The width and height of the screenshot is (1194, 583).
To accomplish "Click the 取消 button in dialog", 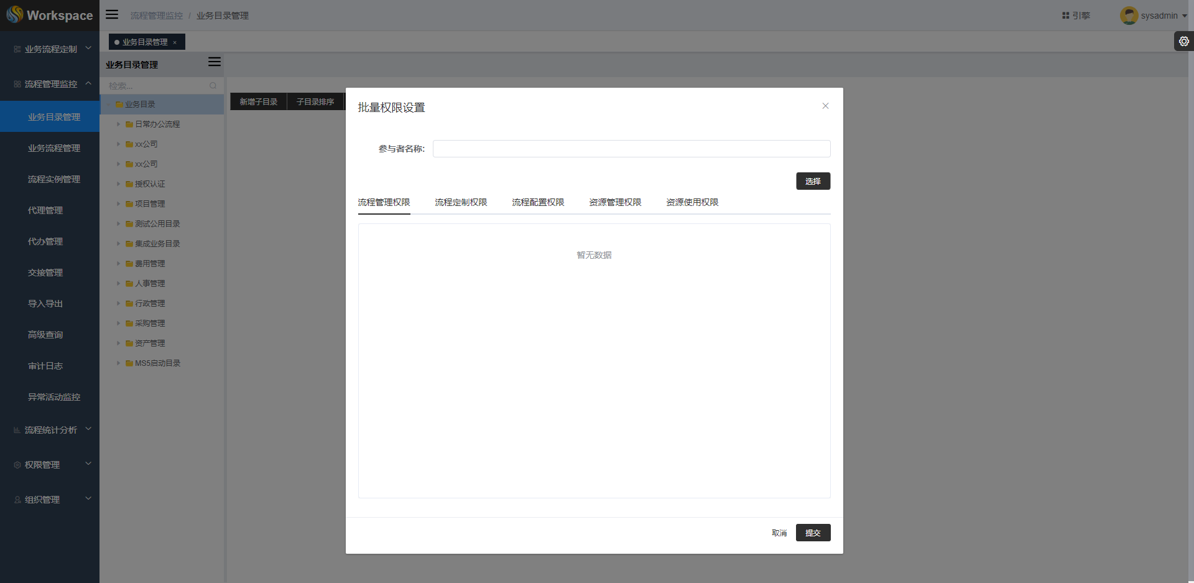I will click(x=779, y=533).
